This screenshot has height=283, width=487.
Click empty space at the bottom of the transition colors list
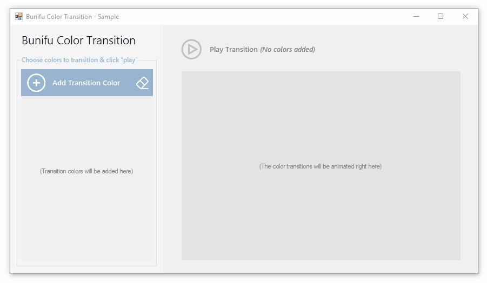point(86,243)
